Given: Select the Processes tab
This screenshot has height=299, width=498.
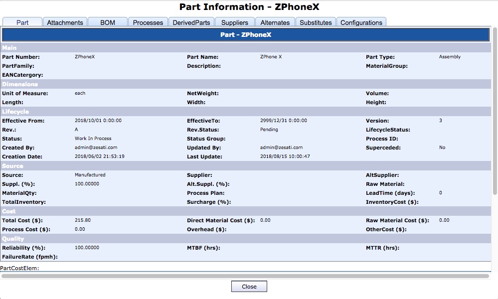Looking at the screenshot, I should 148,22.
